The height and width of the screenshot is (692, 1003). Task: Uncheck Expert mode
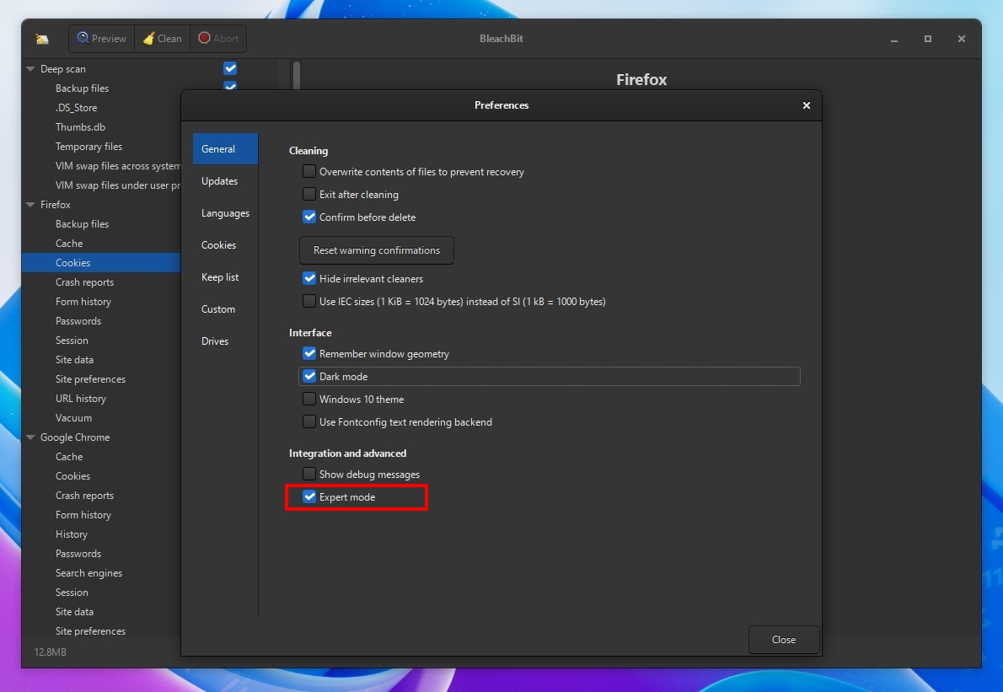point(309,497)
